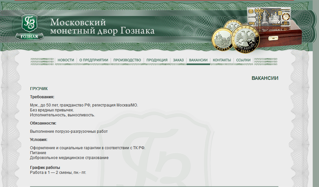Click the text 'Без вредных привычек.'
The width and height of the screenshot is (319, 187).
pos(52,110)
